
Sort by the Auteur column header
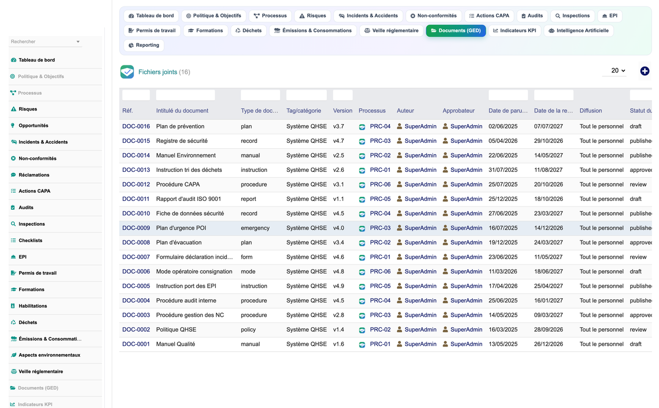click(405, 111)
